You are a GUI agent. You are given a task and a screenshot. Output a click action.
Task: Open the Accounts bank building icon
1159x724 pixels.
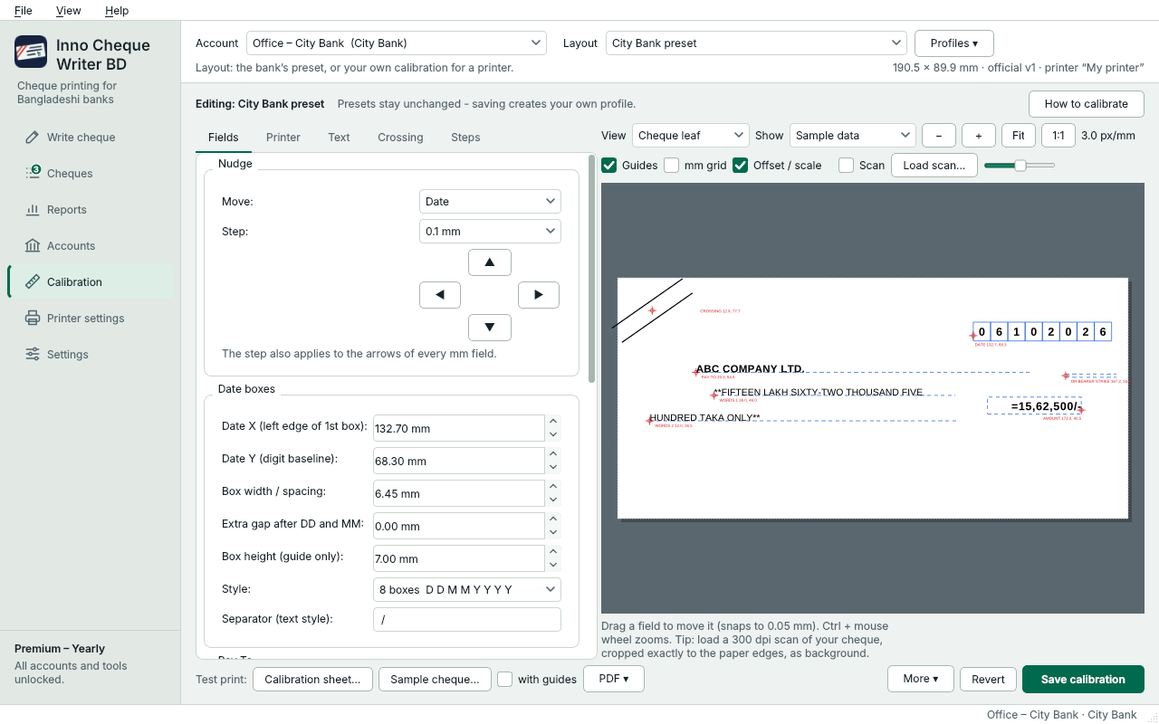(33, 246)
